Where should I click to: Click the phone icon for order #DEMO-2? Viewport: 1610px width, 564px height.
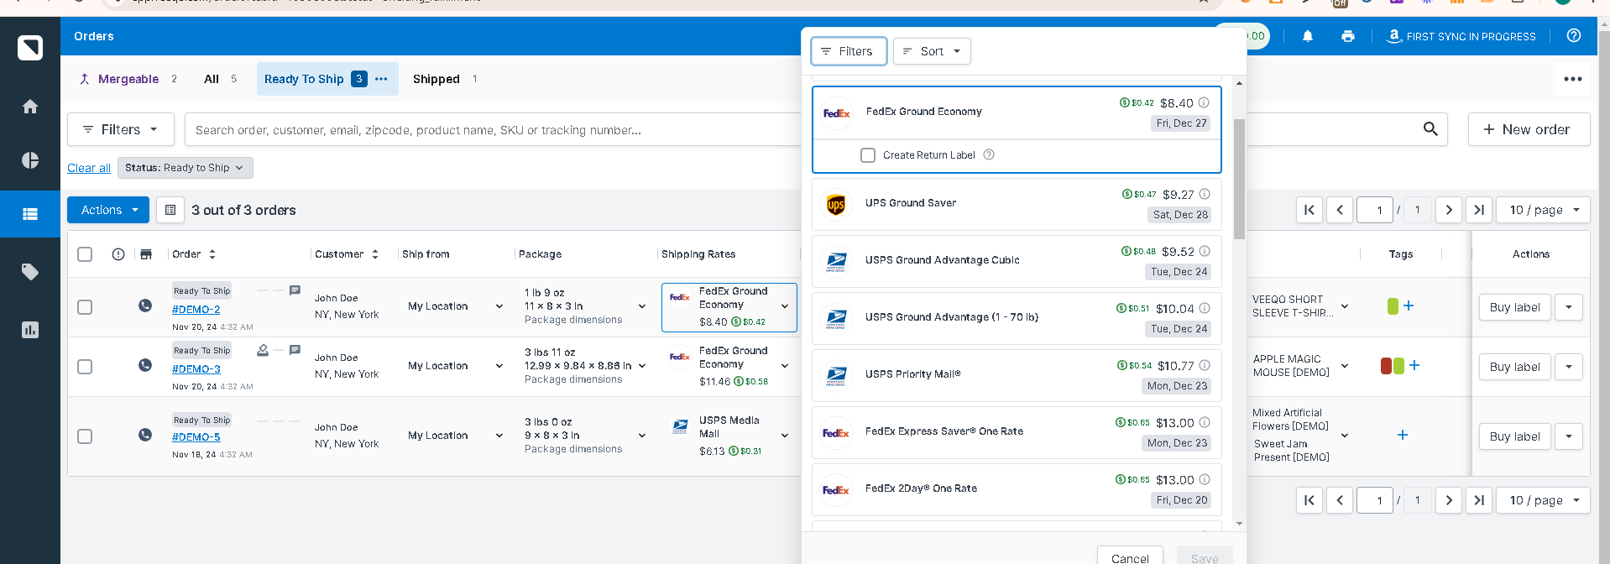(145, 305)
